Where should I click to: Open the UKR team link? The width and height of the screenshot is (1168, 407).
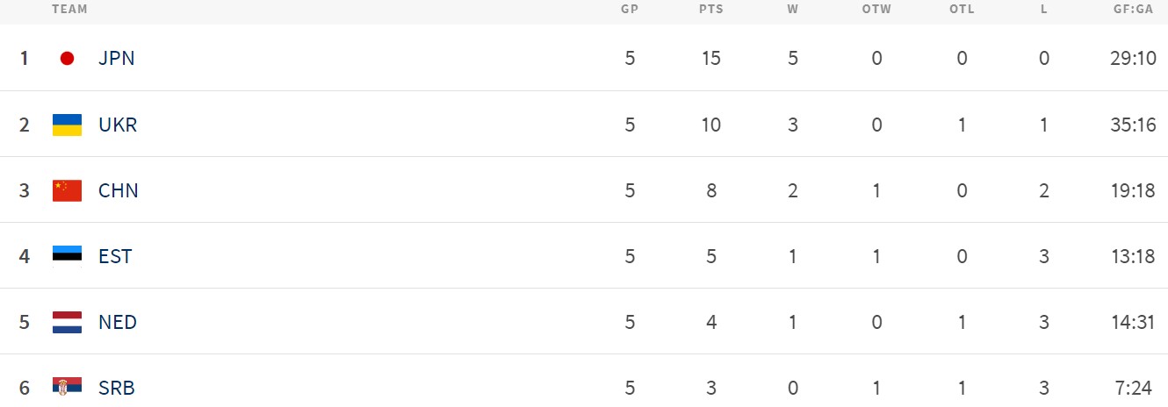point(118,125)
